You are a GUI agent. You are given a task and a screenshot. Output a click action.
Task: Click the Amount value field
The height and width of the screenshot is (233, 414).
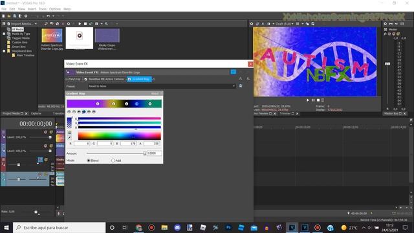154,153
